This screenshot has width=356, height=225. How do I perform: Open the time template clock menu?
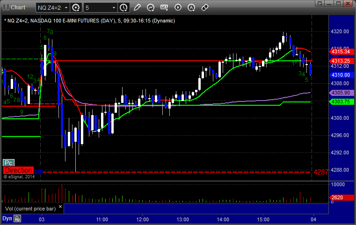[124, 8]
